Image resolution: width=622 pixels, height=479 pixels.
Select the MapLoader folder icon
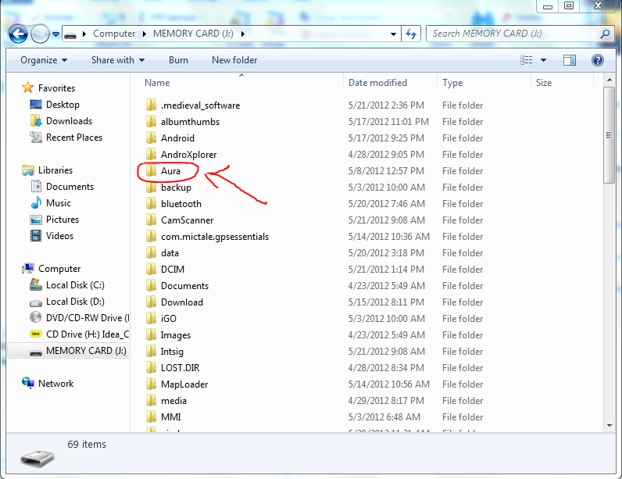(151, 384)
